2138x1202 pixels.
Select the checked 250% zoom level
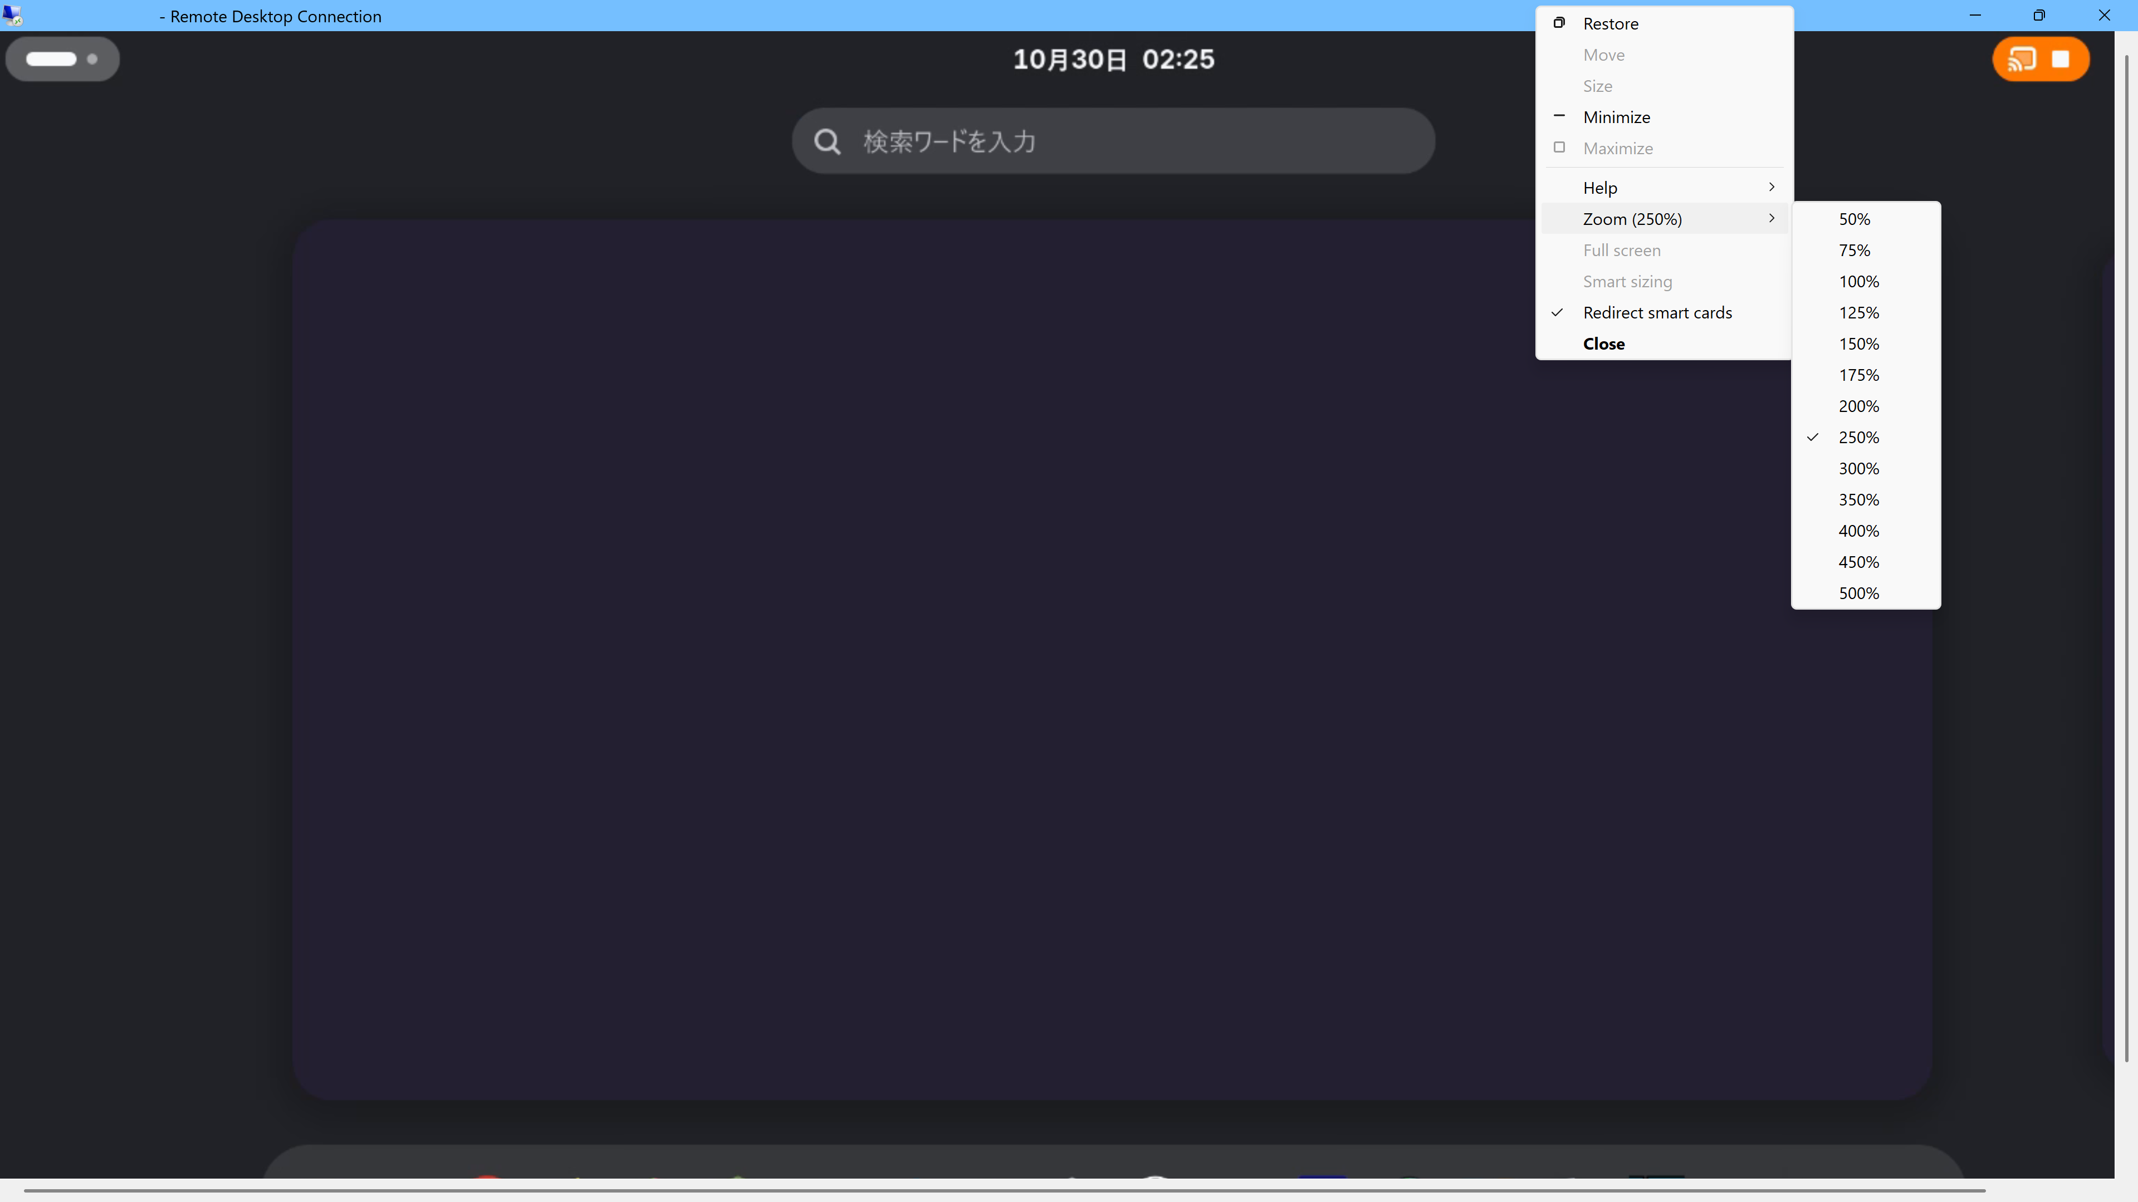1858,437
